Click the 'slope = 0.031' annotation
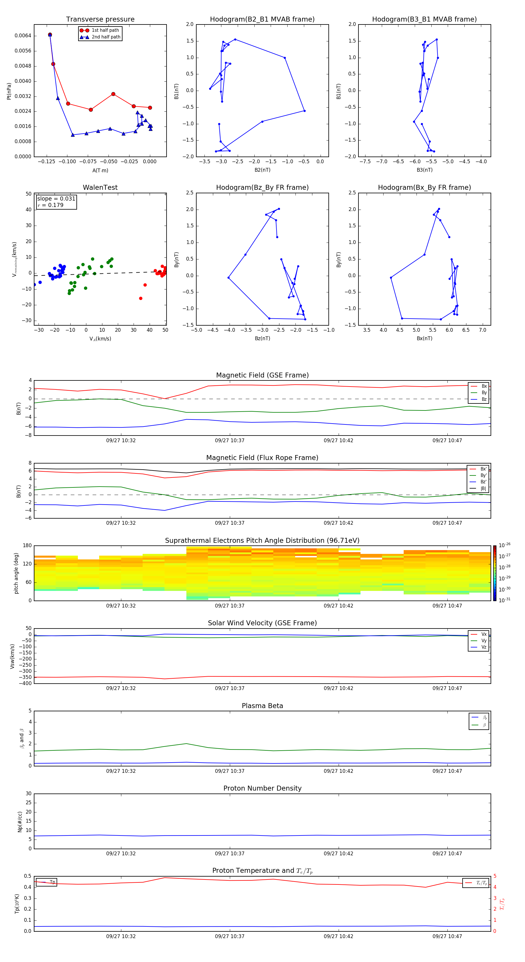The height and width of the screenshot is (962, 525). (x=56, y=199)
